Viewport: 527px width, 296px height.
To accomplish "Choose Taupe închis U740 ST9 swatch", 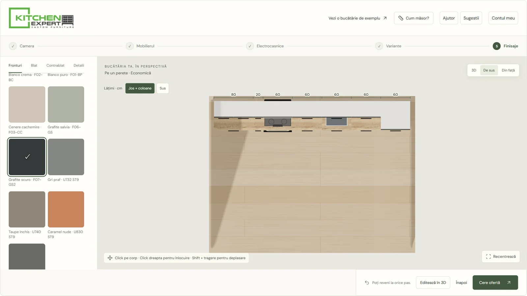I will [x=27, y=210].
